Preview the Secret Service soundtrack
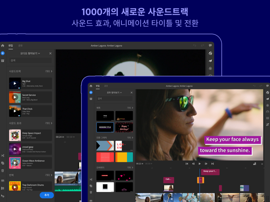 click(x=15, y=97)
